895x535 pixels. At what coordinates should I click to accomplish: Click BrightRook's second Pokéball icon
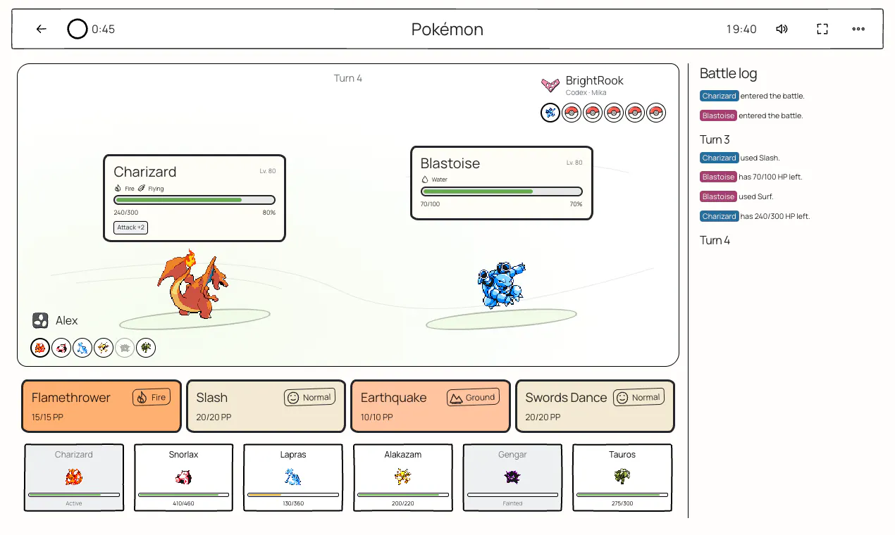pos(572,113)
